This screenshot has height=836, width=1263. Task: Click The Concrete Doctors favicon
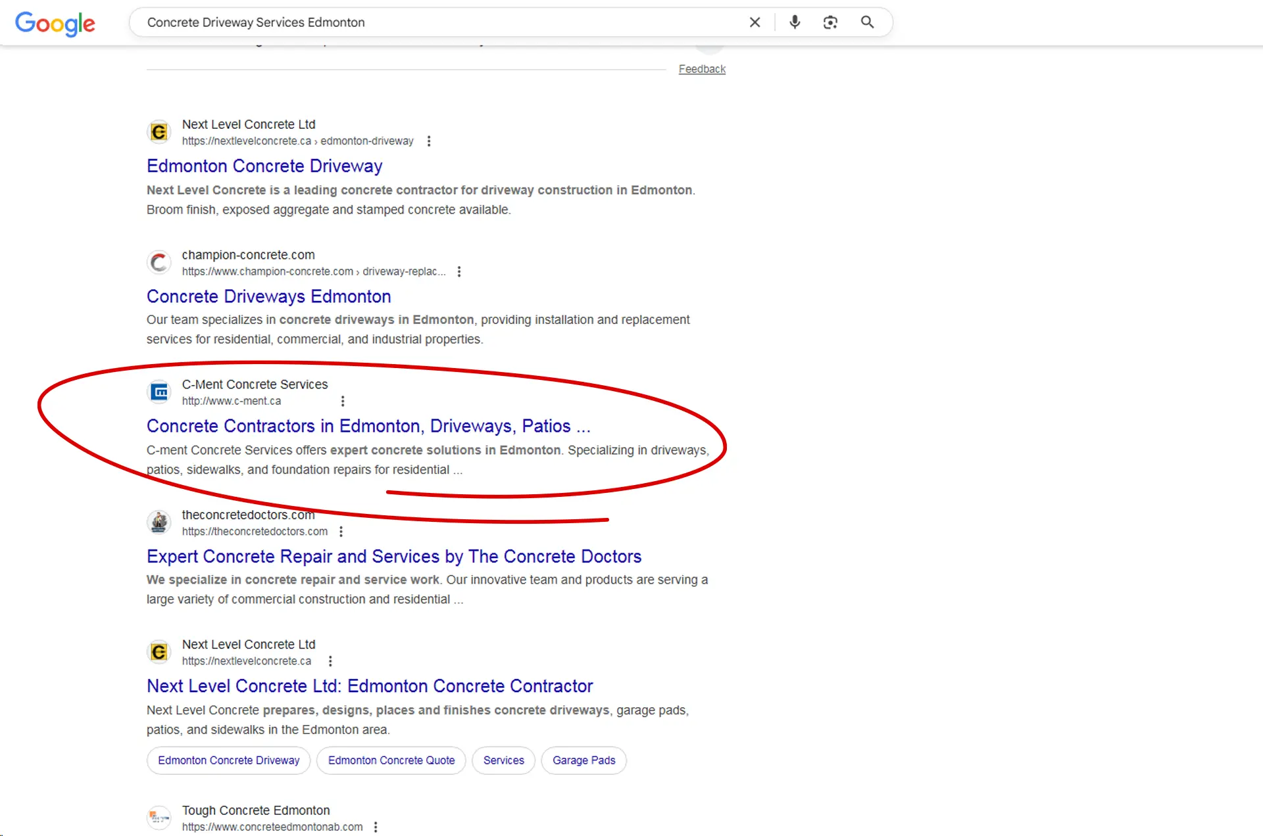tap(159, 522)
